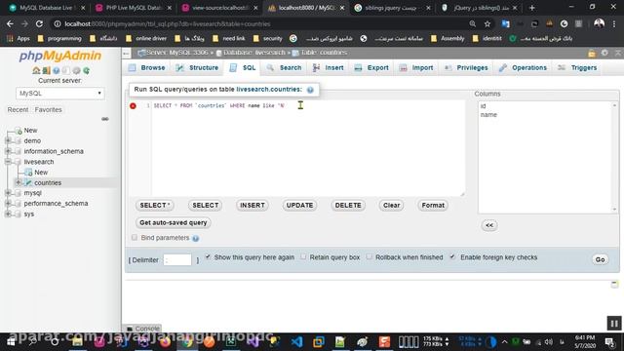Open a new browser tab with plus icon
The image size is (624, 351).
click(x=531, y=8)
